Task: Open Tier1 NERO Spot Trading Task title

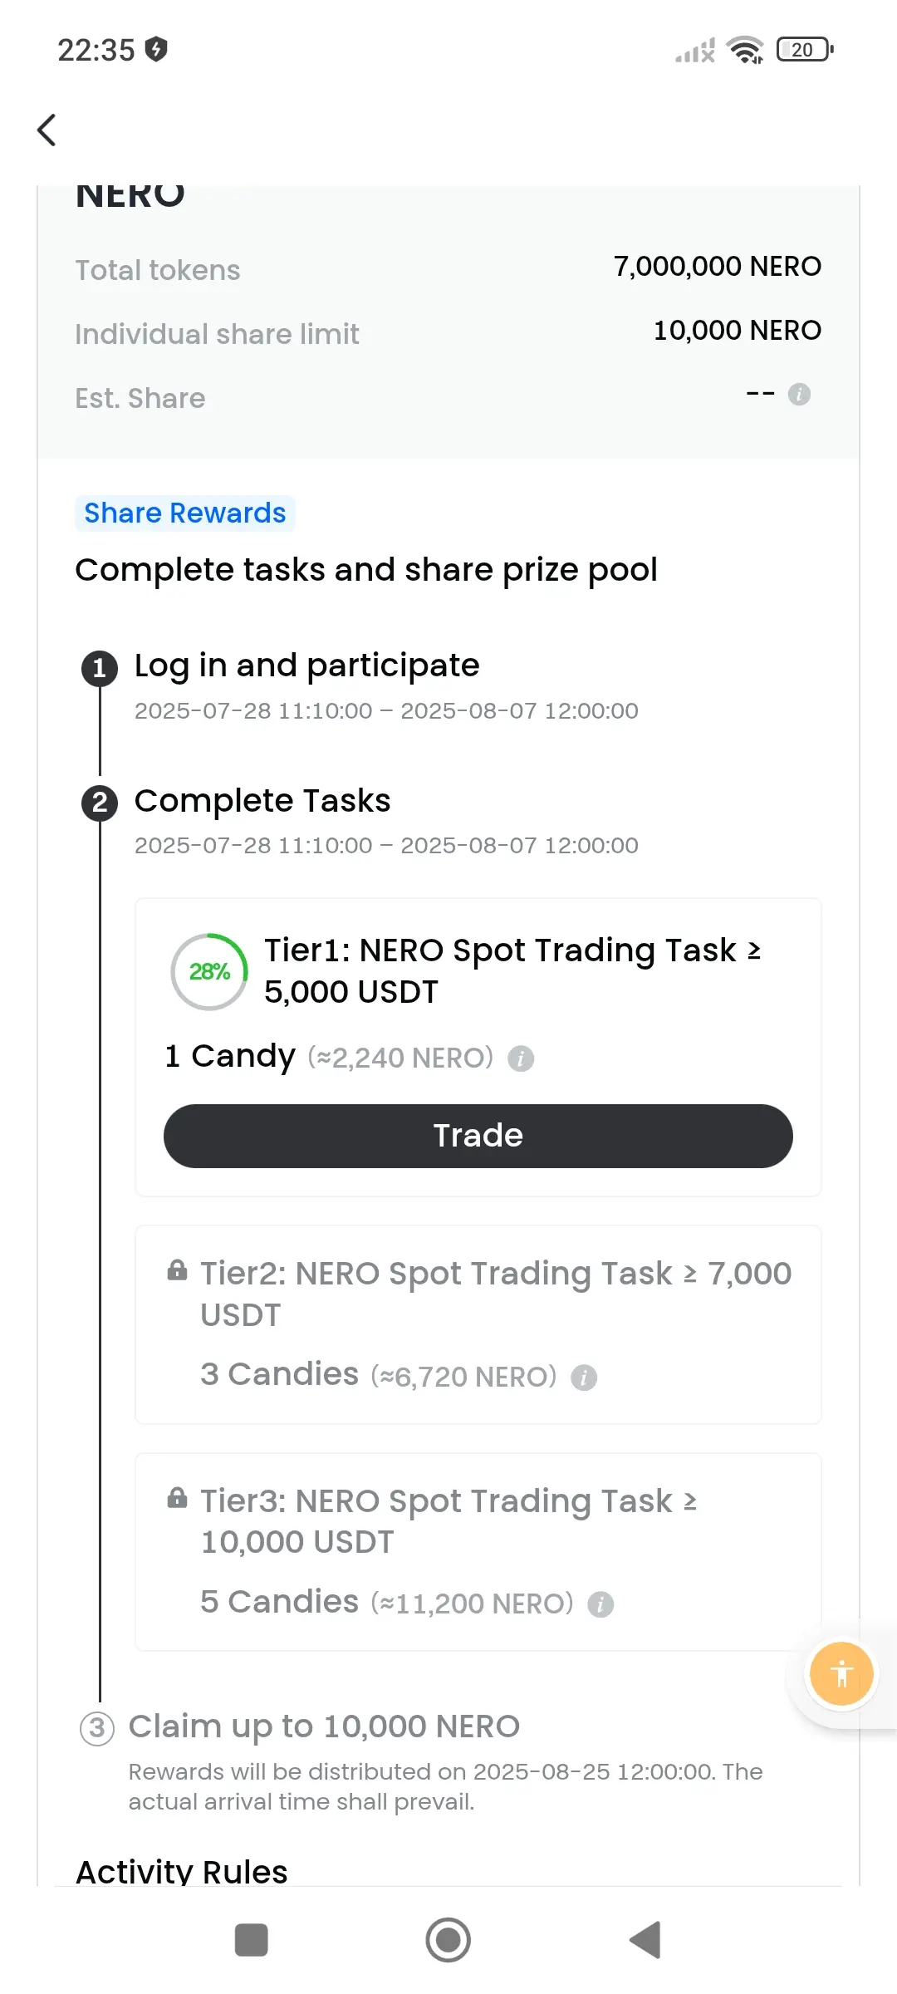Action: tap(512, 970)
